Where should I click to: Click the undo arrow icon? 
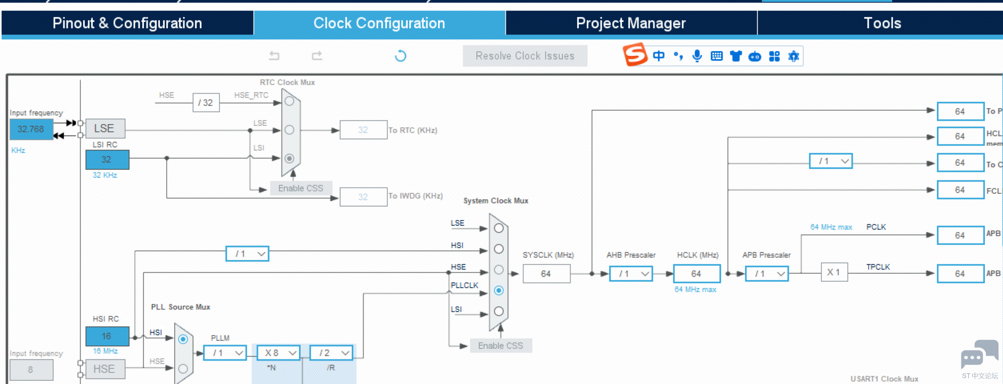(274, 55)
